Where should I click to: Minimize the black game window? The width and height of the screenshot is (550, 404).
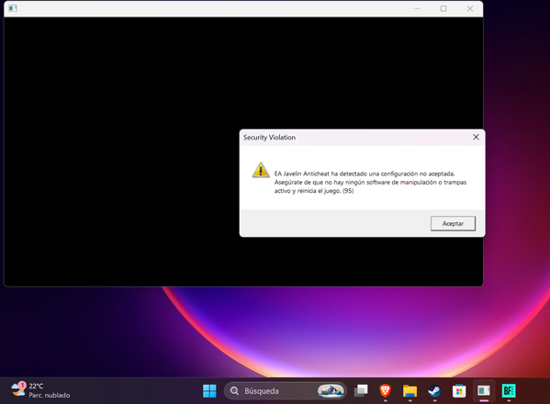point(418,8)
